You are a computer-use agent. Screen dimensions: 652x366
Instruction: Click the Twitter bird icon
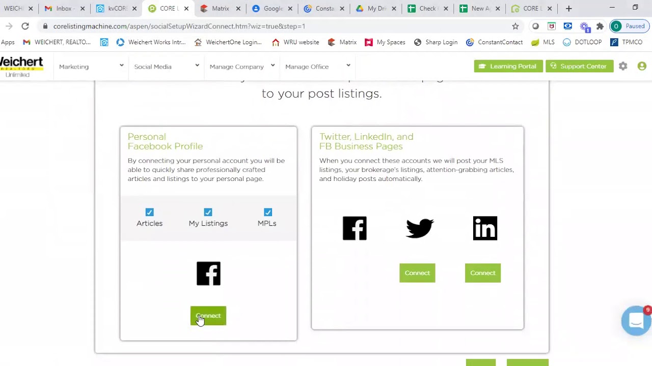(420, 228)
